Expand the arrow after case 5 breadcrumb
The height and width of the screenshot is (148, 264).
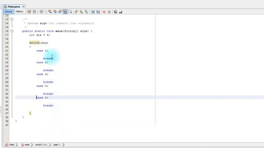pyautogui.click(x=63, y=145)
